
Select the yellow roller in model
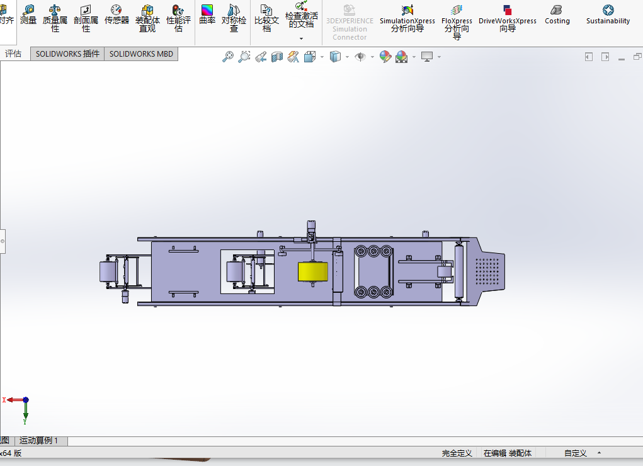313,272
